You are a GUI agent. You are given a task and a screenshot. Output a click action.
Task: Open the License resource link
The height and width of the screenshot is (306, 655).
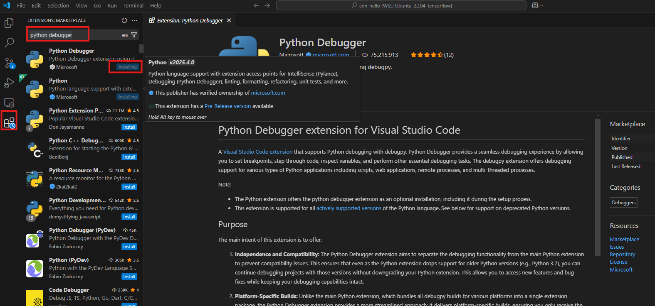[x=618, y=262]
